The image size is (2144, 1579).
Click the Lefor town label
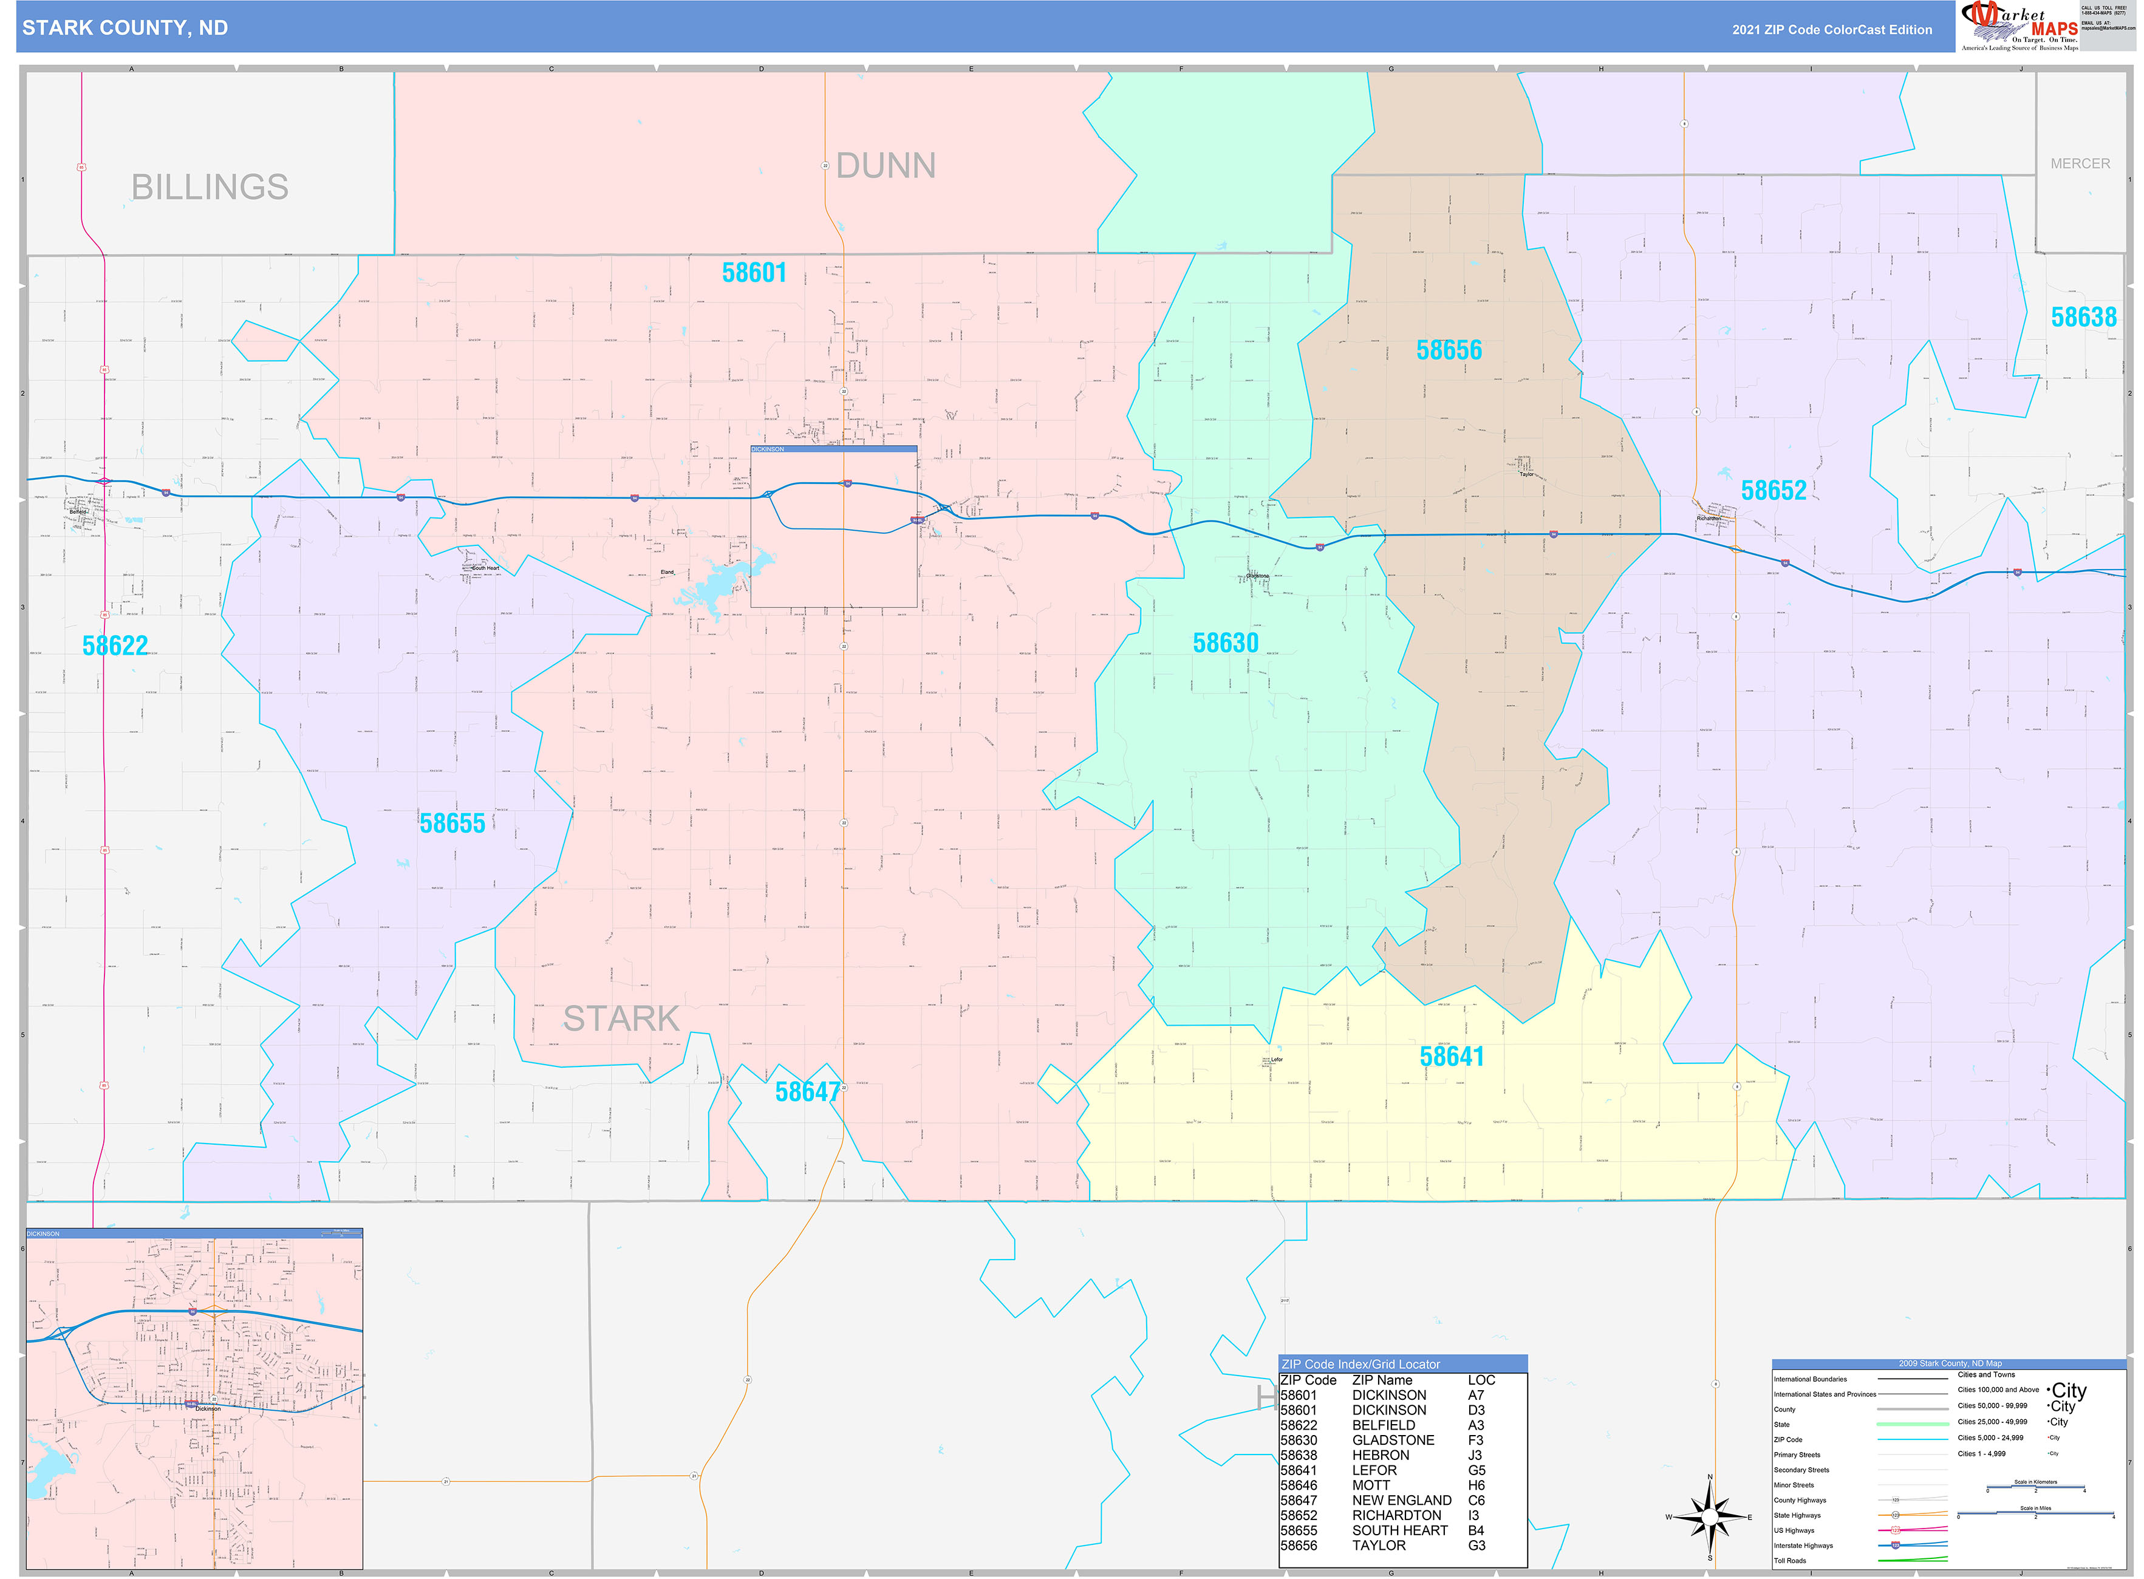coord(1277,1059)
